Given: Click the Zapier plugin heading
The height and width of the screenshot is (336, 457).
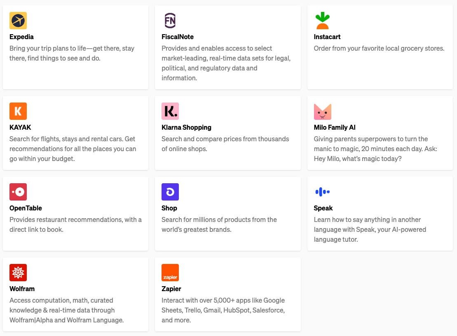Looking at the screenshot, I should tap(171, 289).
